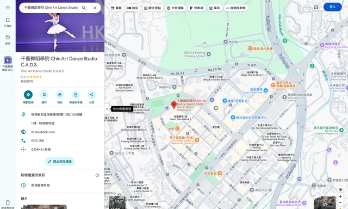Center the map with the my-location button

click(x=340, y=189)
